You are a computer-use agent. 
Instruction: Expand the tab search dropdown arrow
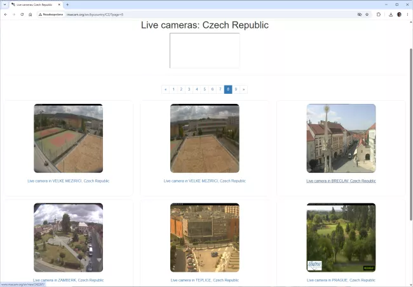[4, 4]
